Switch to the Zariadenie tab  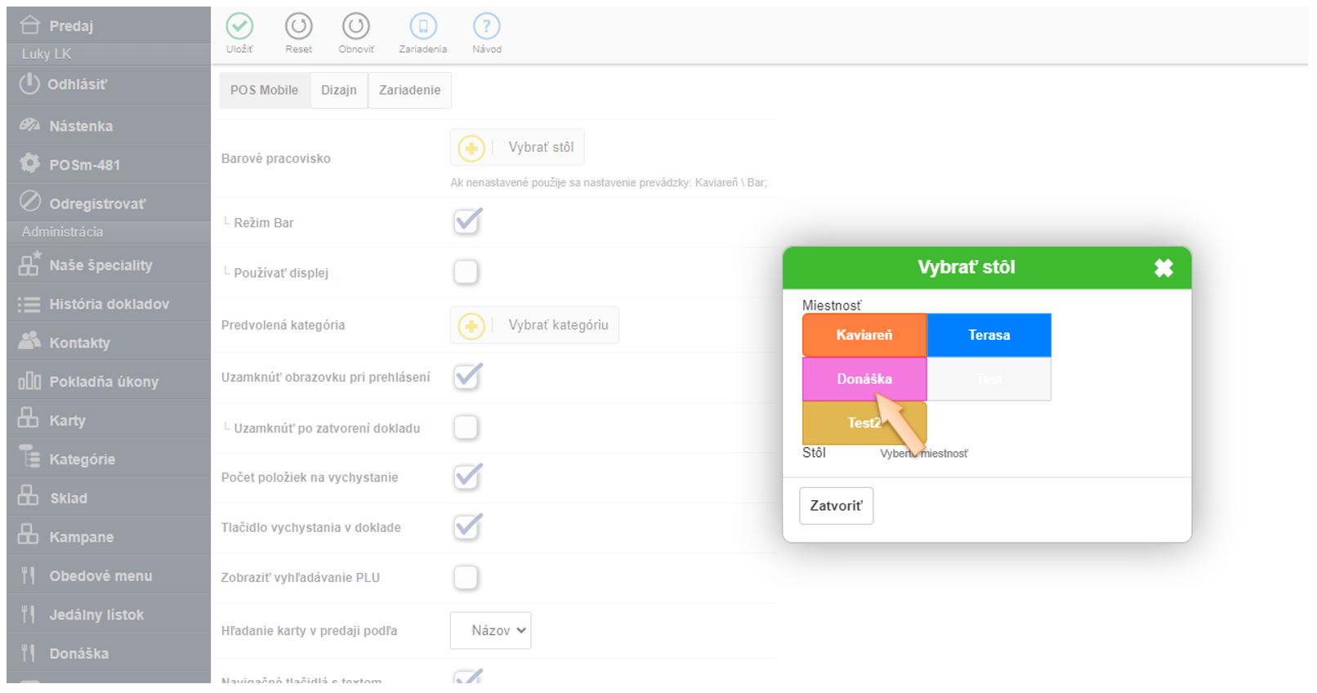click(409, 91)
